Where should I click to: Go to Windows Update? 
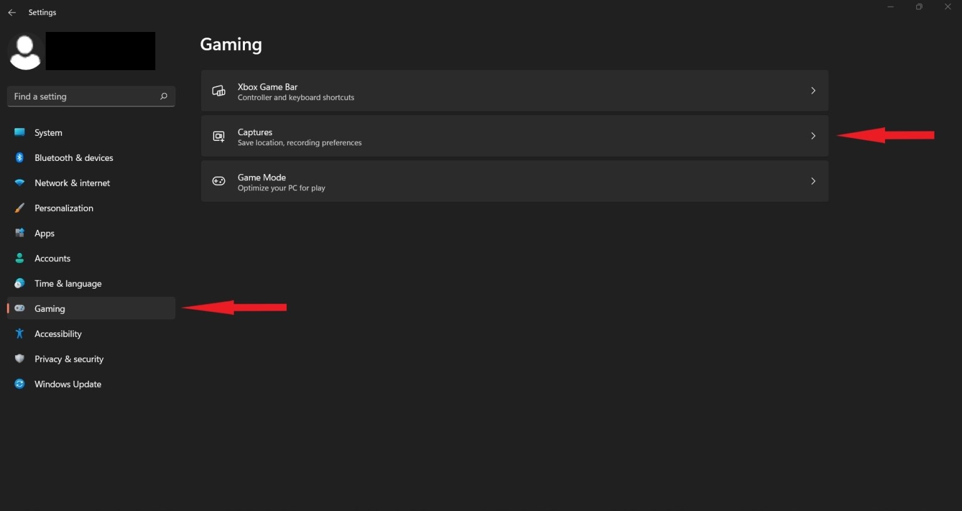click(91, 384)
